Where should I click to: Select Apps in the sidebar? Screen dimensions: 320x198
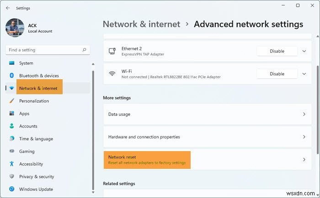pyautogui.click(x=24, y=114)
